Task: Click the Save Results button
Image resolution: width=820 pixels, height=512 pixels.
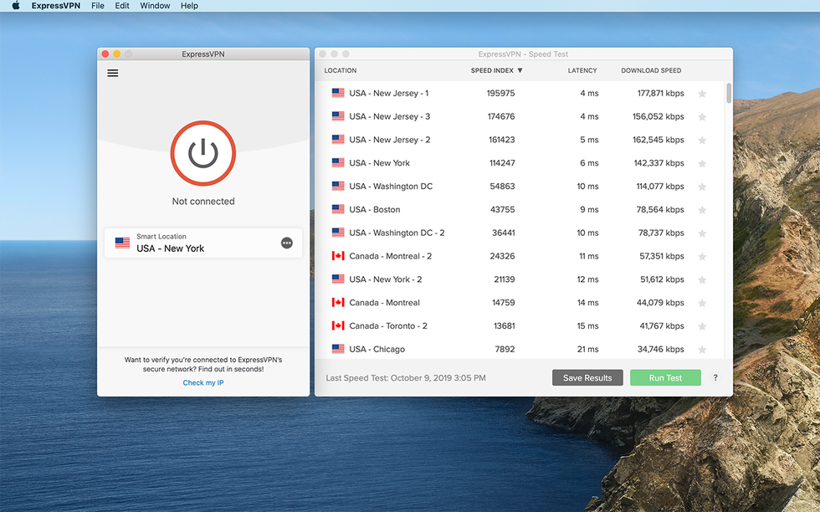Action: click(x=587, y=377)
